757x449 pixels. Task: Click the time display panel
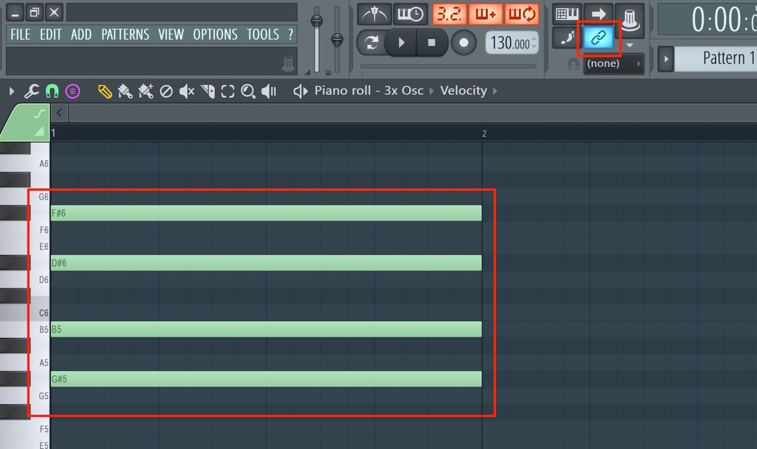708,19
